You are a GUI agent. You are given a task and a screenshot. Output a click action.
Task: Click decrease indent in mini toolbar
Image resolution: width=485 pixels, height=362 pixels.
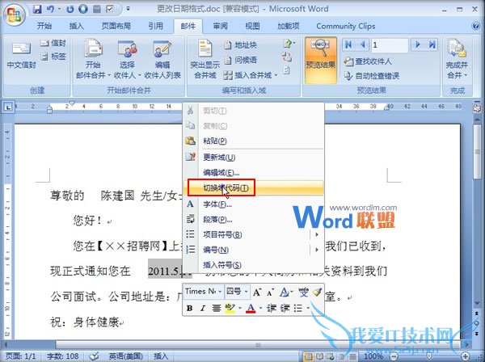click(272, 308)
